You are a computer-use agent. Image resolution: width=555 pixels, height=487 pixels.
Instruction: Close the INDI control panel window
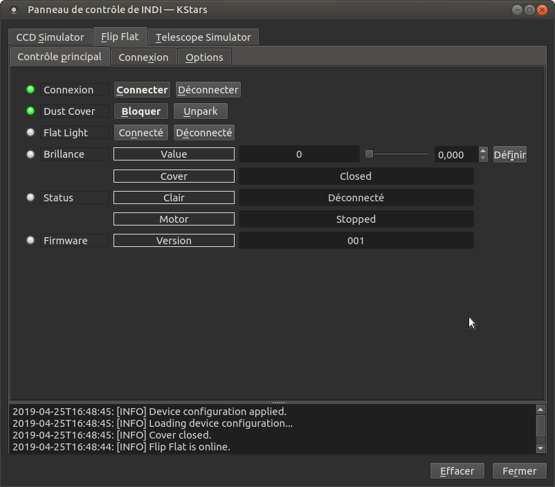point(542,10)
